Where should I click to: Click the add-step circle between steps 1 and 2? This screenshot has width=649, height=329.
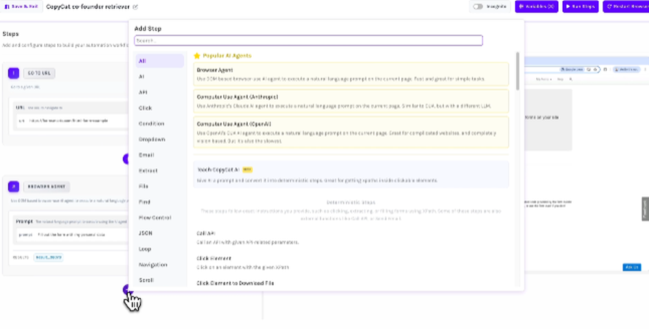[x=127, y=159]
